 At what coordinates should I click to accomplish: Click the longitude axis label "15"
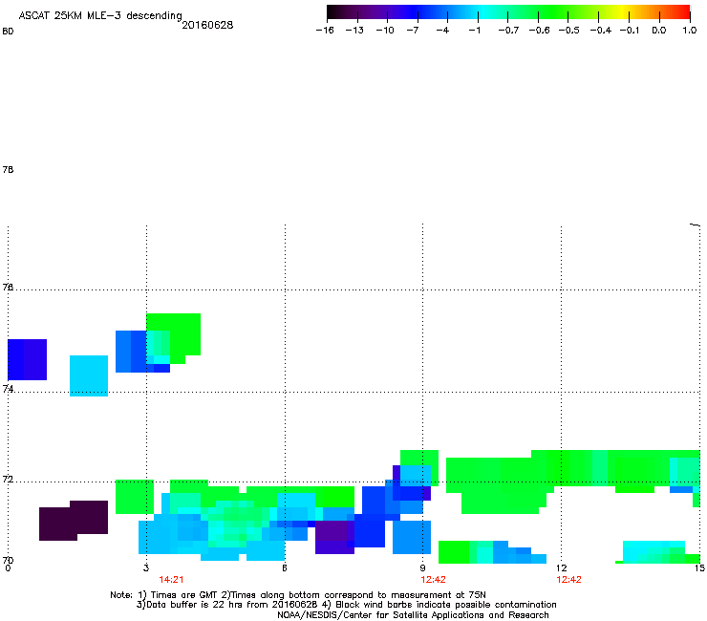click(x=699, y=567)
